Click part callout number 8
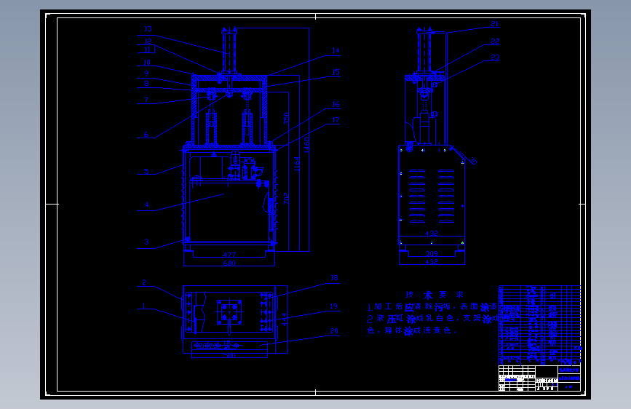The image size is (631, 409). pos(146,84)
